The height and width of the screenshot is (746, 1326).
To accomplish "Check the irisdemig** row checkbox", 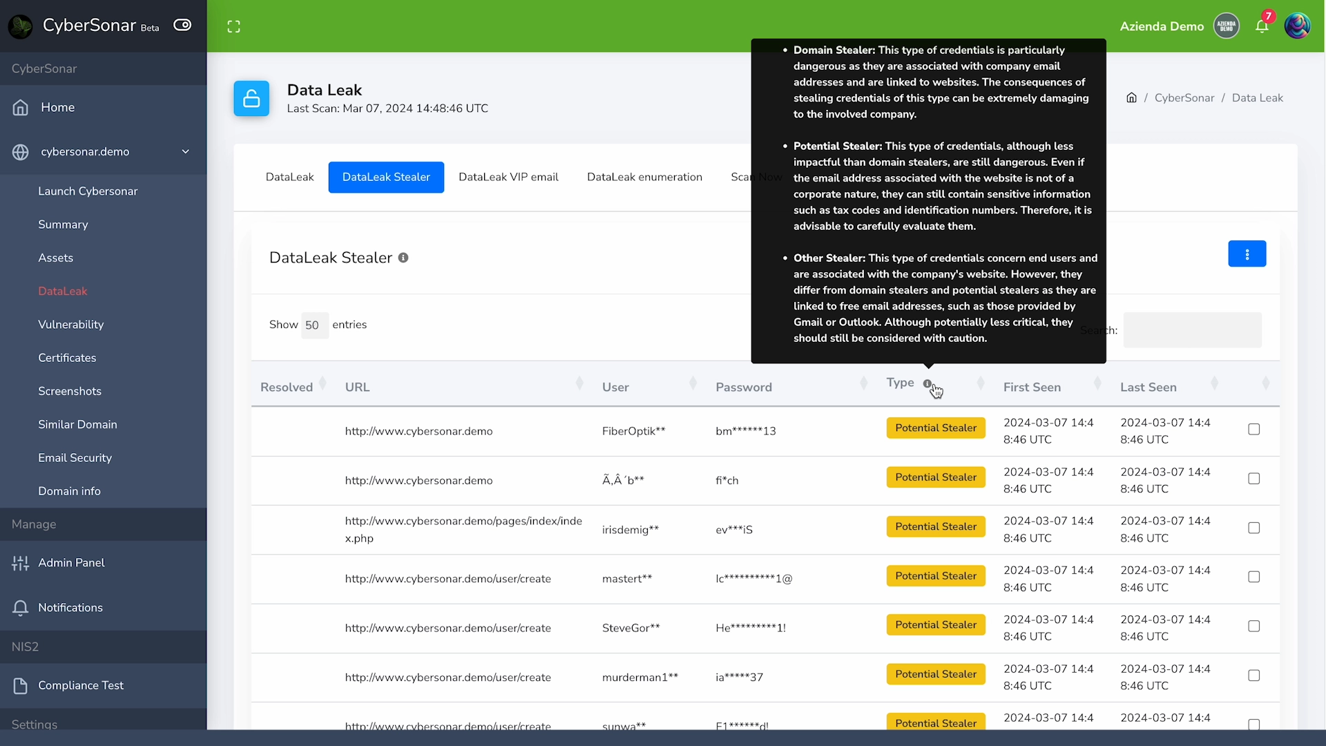I will pyautogui.click(x=1254, y=528).
